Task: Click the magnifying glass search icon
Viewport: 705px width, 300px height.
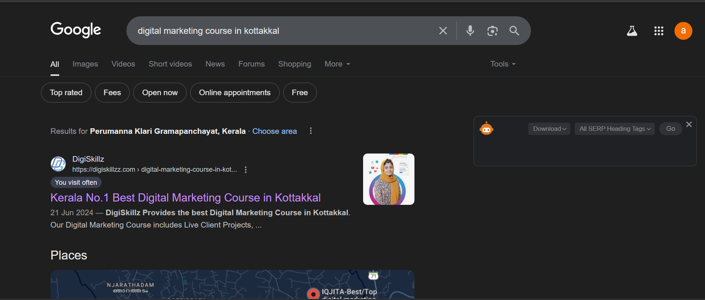Action: [514, 31]
